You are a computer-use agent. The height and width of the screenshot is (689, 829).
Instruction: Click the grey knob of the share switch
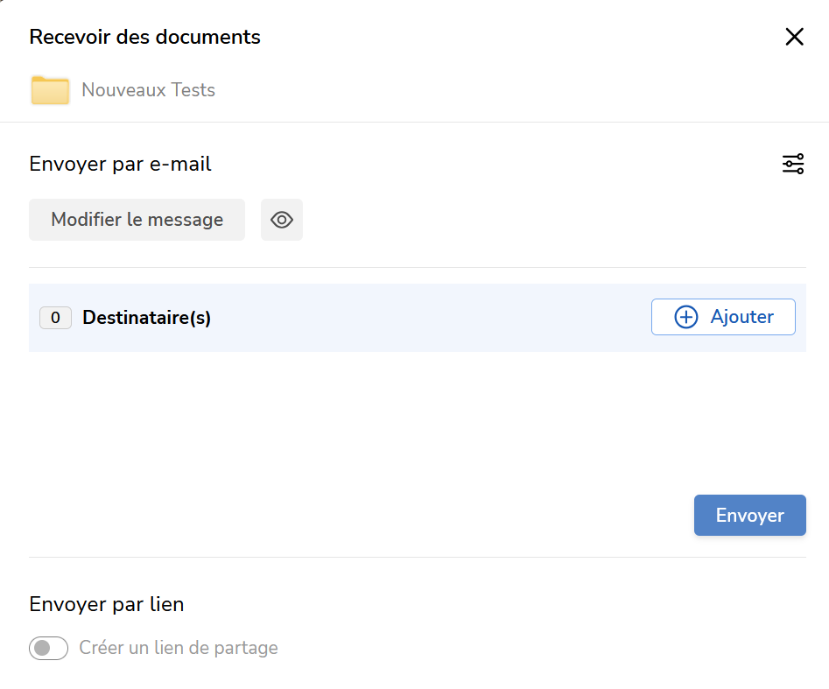42,648
